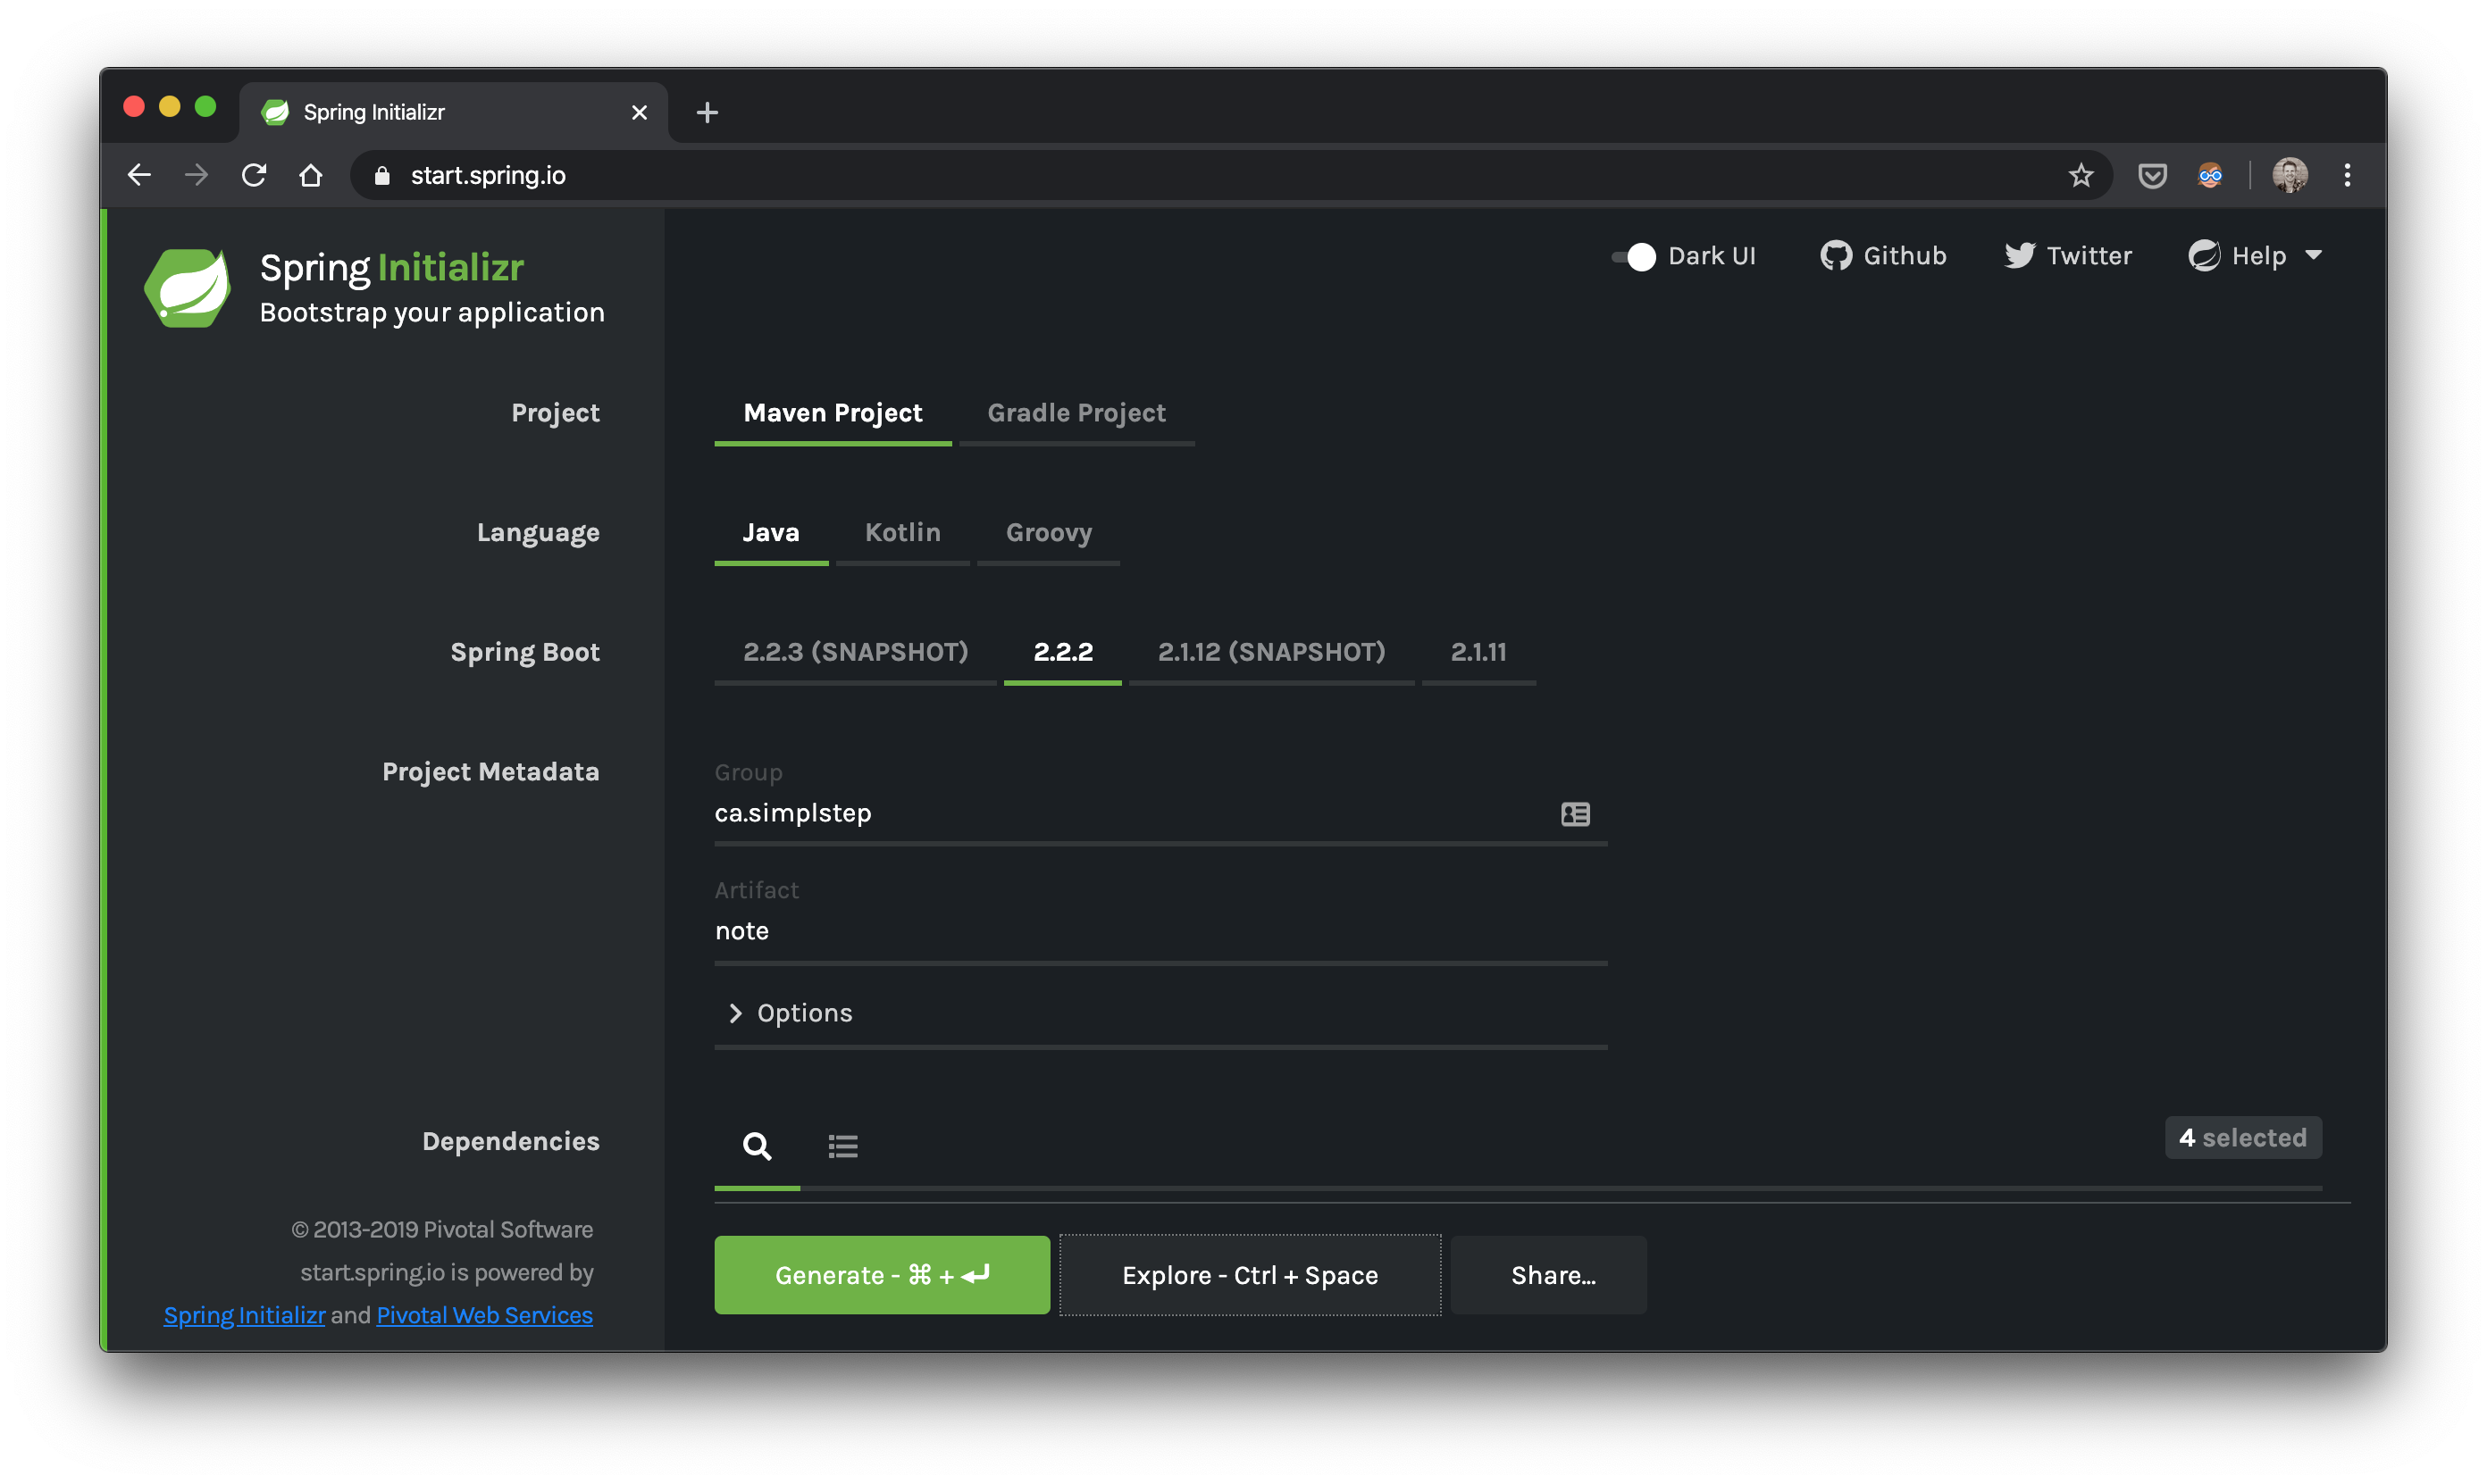
Task: Click the macOS yellow minimize window button
Action: (x=169, y=107)
